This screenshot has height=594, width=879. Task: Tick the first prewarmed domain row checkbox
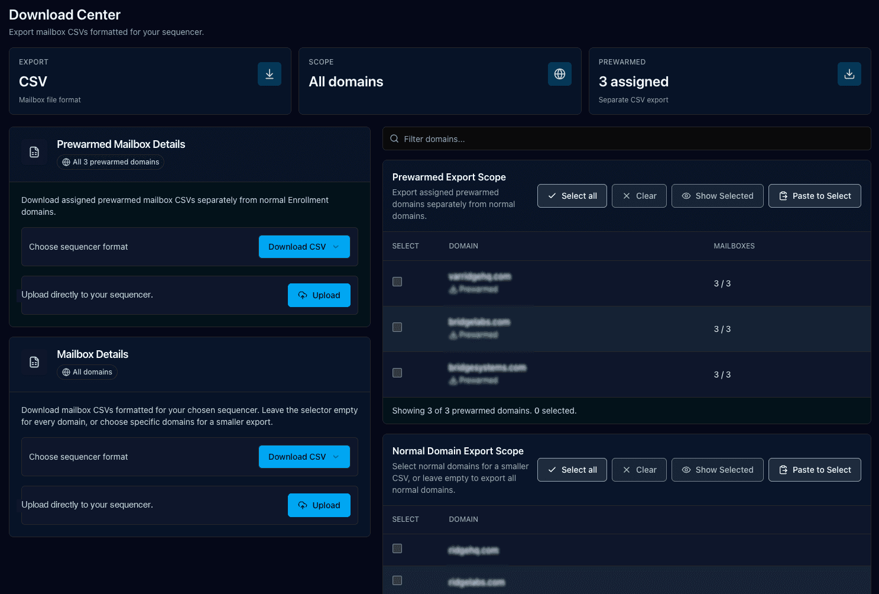click(397, 282)
